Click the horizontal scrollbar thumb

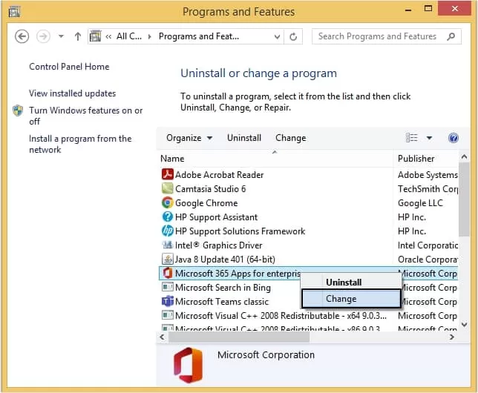click(x=239, y=337)
